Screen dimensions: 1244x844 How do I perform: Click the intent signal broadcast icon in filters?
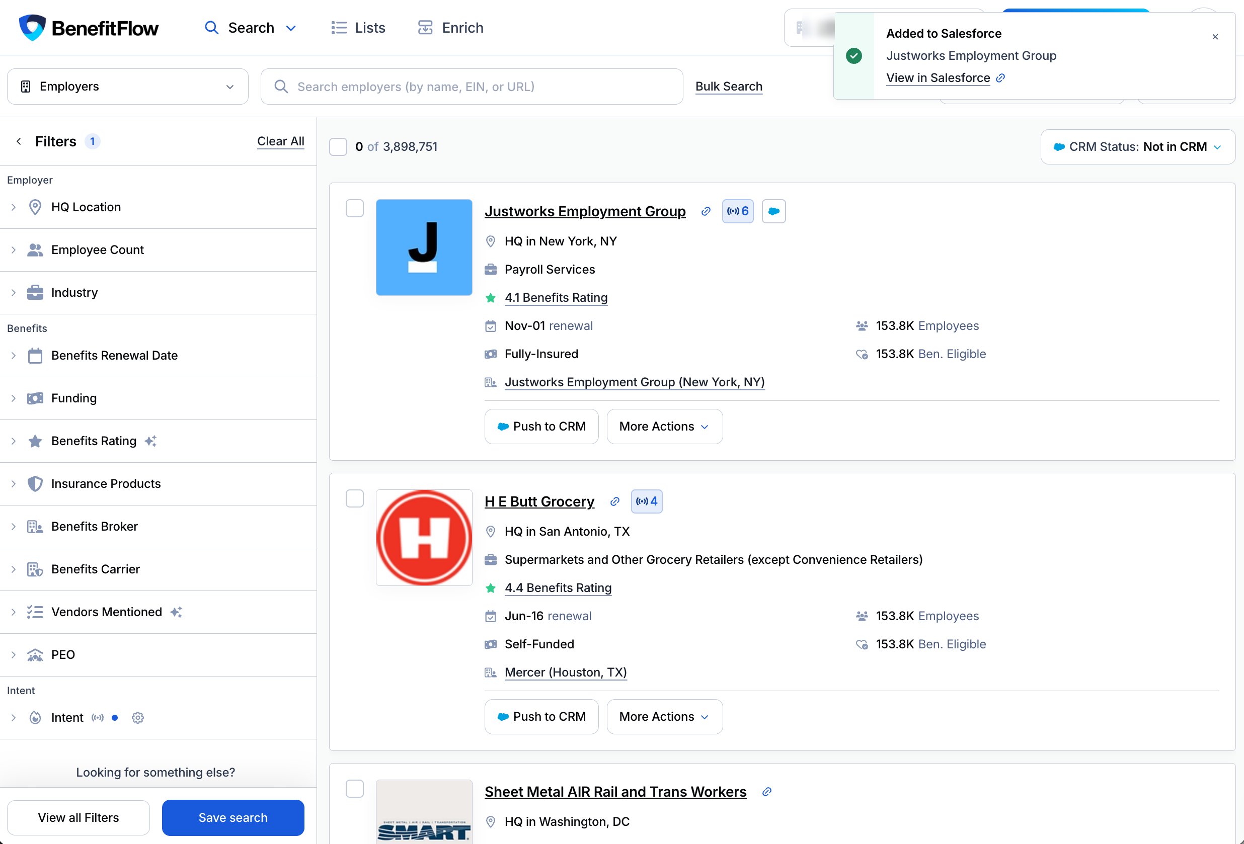[98, 718]
